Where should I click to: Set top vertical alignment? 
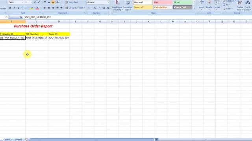44,2
